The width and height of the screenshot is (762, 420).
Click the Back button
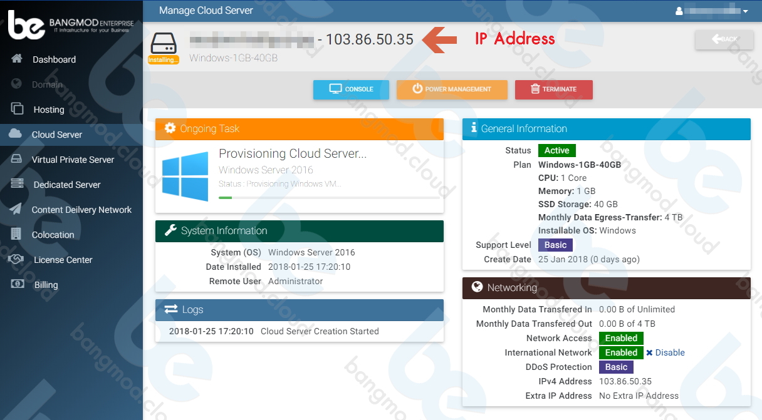[x=724, y=39]
